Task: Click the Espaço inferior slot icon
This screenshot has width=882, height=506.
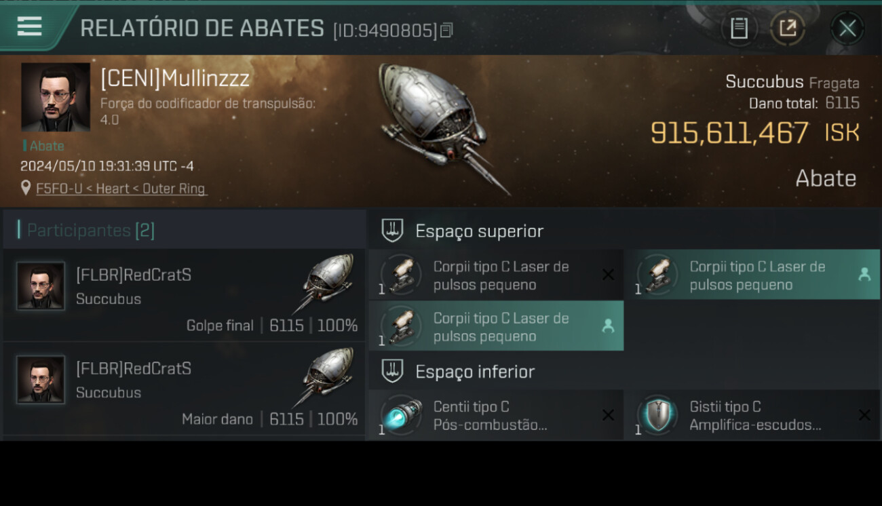Action: 392,371
